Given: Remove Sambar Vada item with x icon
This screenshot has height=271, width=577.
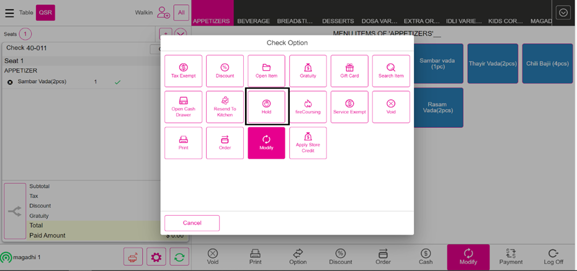Looking at the screenshot, I should click(10, 82).
